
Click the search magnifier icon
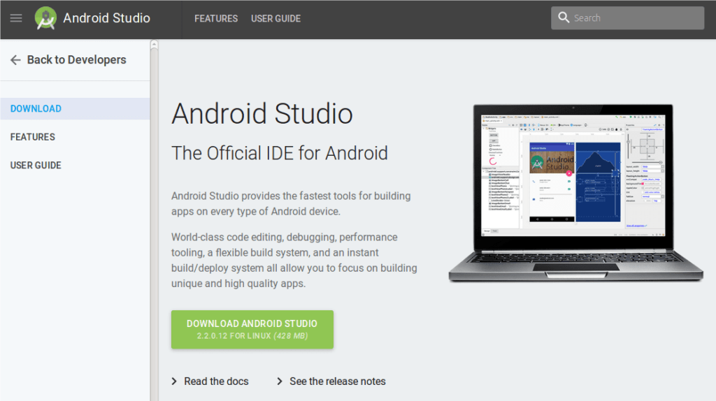tap(564, 17)
